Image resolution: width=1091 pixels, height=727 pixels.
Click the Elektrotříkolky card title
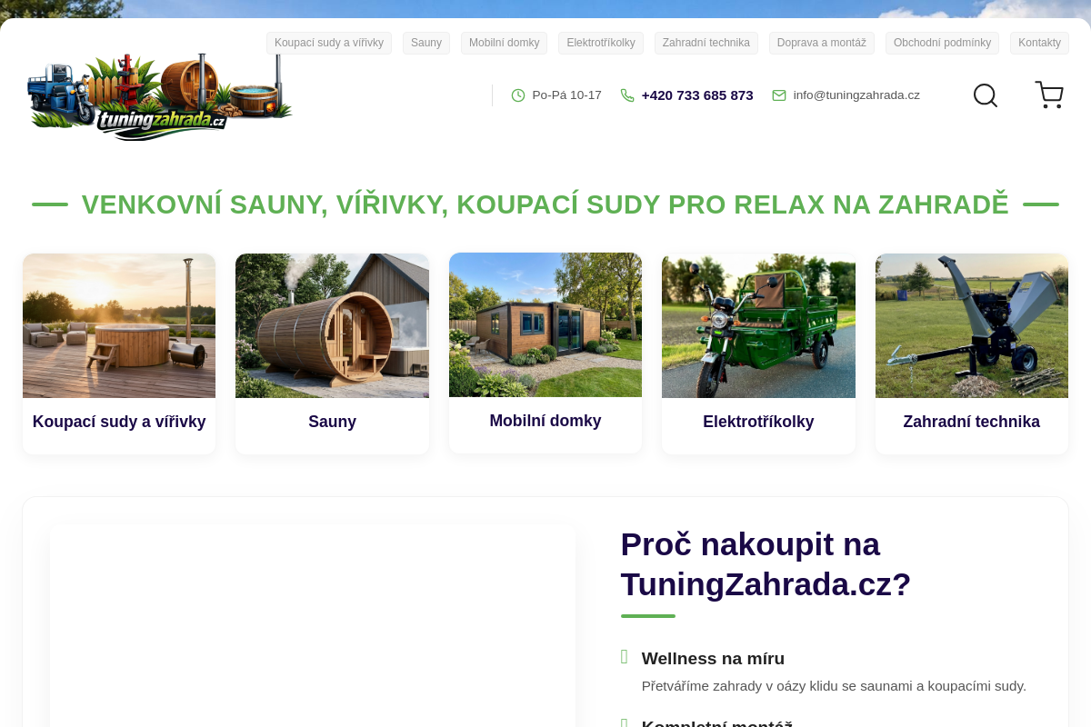coord(758,422)
